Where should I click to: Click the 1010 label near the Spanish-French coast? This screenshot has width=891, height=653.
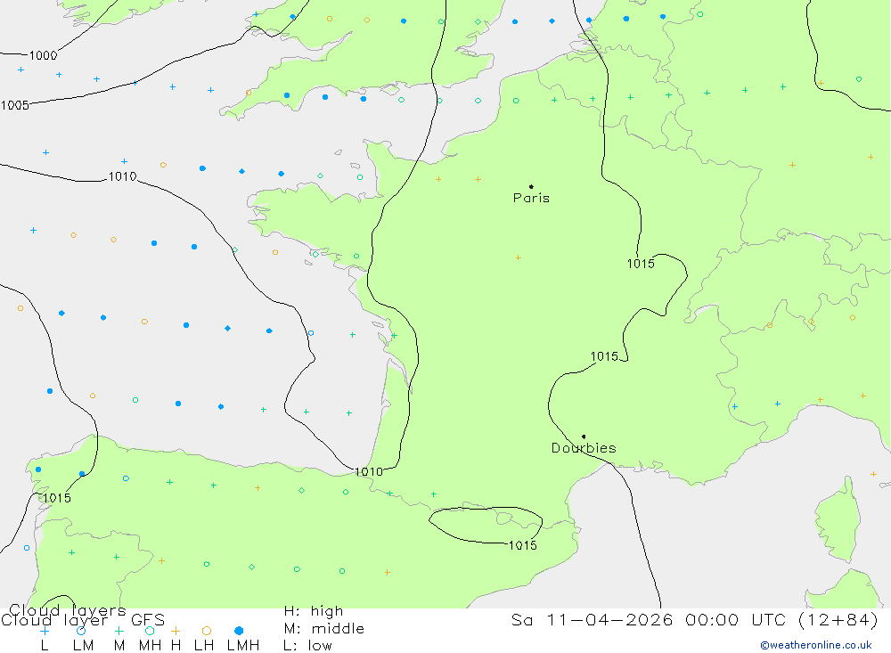(369, 471)
